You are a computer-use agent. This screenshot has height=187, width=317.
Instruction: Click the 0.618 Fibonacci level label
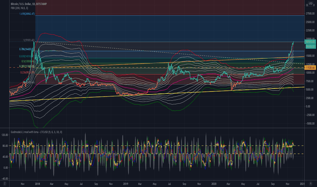[27, 56]
